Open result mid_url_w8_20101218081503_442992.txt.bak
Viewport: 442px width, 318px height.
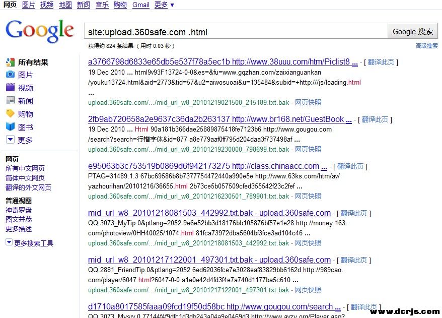(209, 213)
